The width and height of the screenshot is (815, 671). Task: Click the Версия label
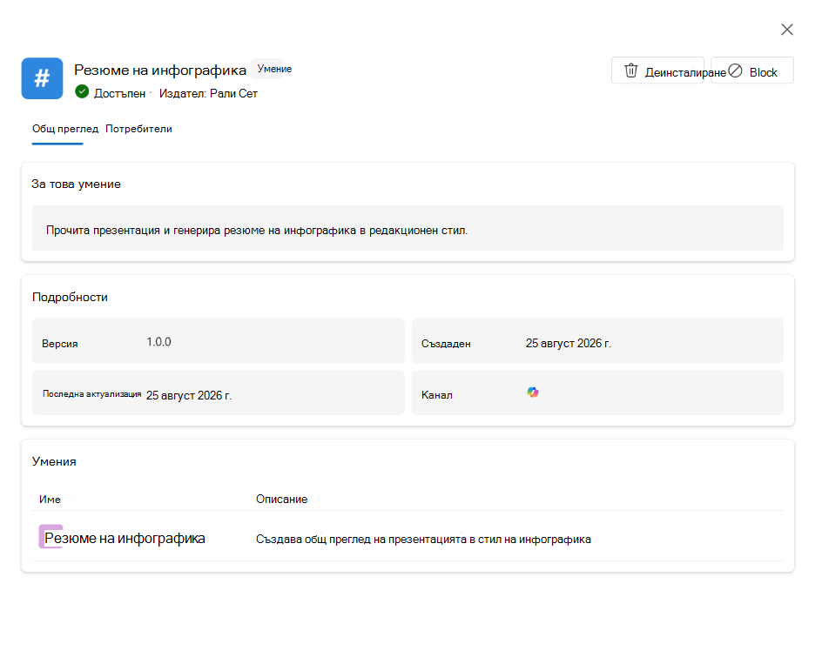(x=60, y=344)
